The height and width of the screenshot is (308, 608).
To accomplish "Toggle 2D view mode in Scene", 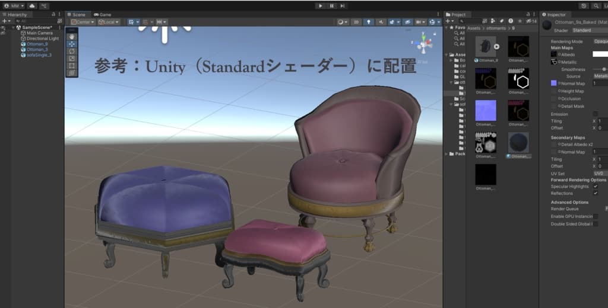I will [x=356, y=22].
